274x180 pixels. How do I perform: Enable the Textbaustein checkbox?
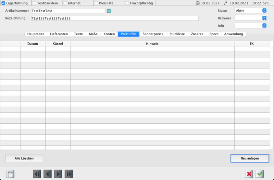pyautogui.click(x=34, y=3)
